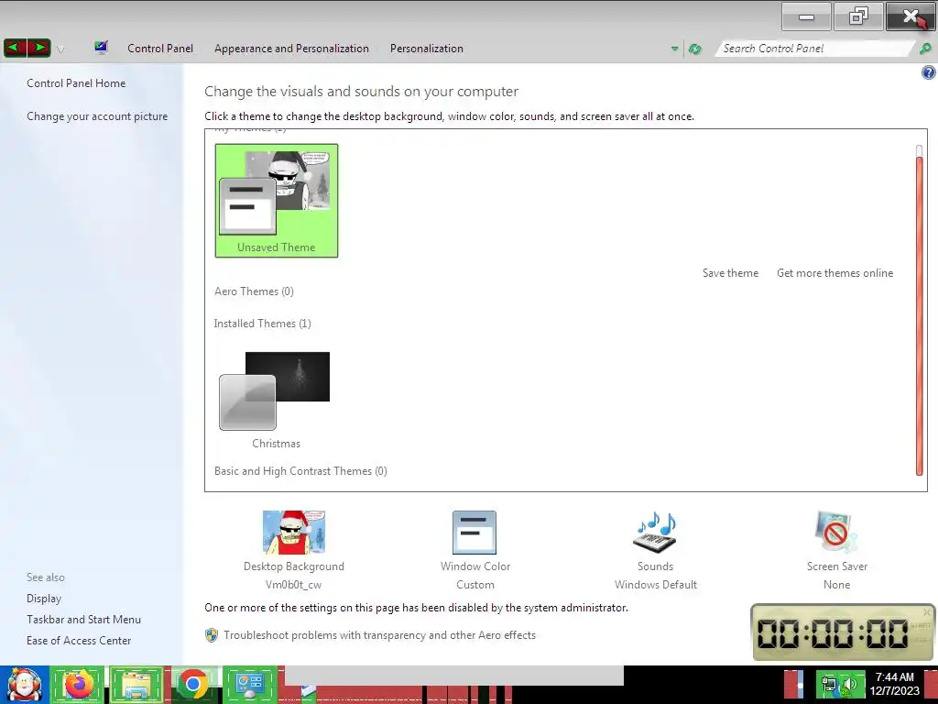
Task: Click the search magnifier icon
Action: click(x=925, y=49)
